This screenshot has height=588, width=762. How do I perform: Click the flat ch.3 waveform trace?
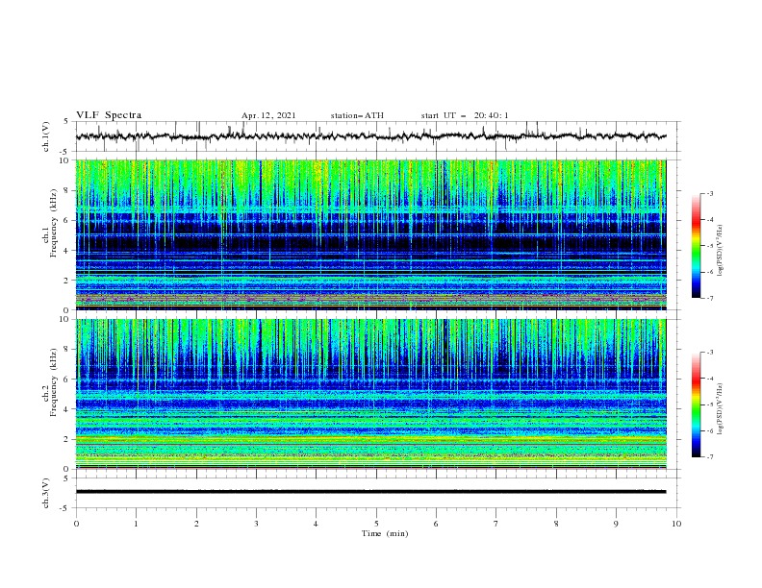point(370,492)
